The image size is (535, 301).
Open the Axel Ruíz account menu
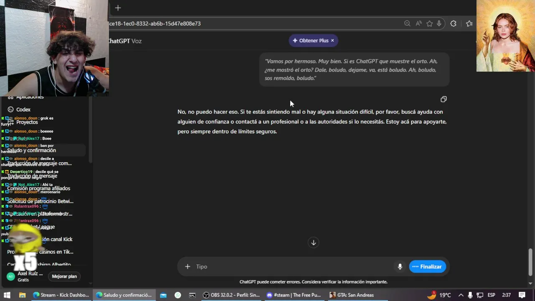tap(25, 276)
